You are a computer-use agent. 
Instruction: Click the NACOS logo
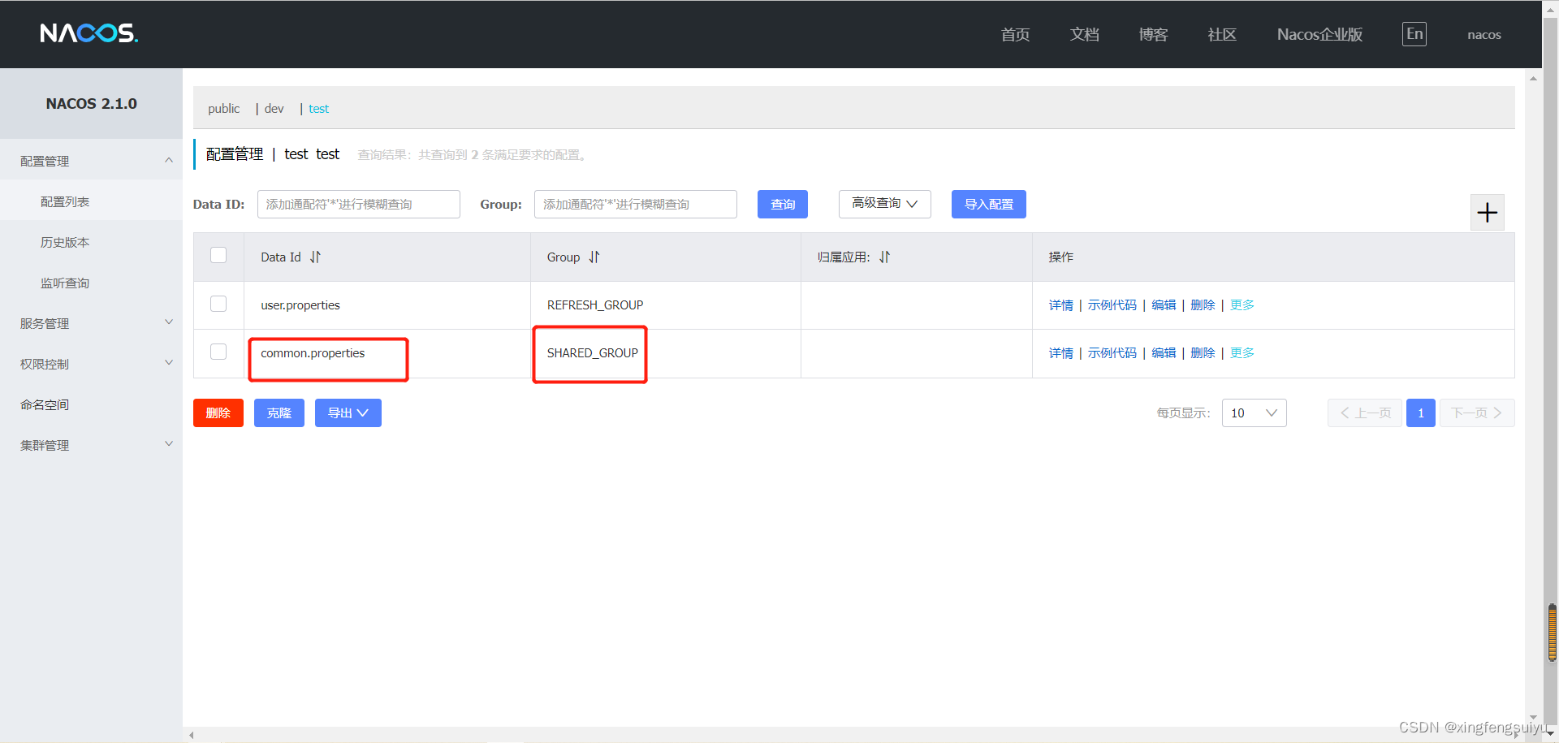point(89,33)
